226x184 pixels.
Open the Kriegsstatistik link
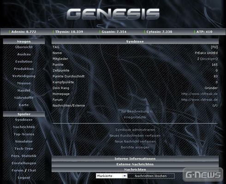pyautogui.click(x=135, y=117)
